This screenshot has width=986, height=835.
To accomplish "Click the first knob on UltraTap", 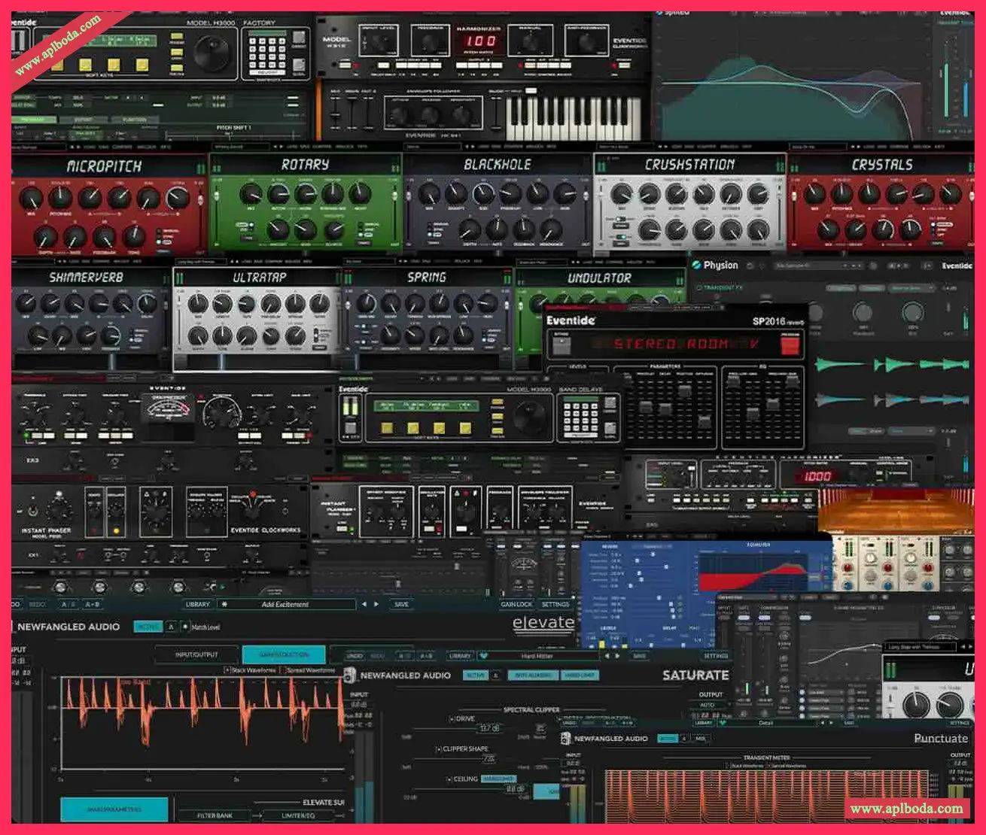I will click(x=197, y=304).
